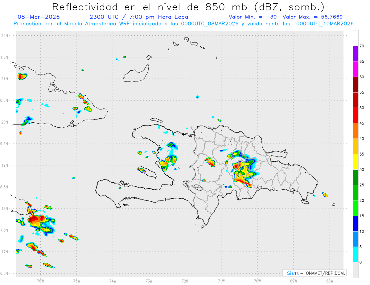Select the '35' colorbar tick label
This screenshot has height=285, width=370.
click(362, 154)
